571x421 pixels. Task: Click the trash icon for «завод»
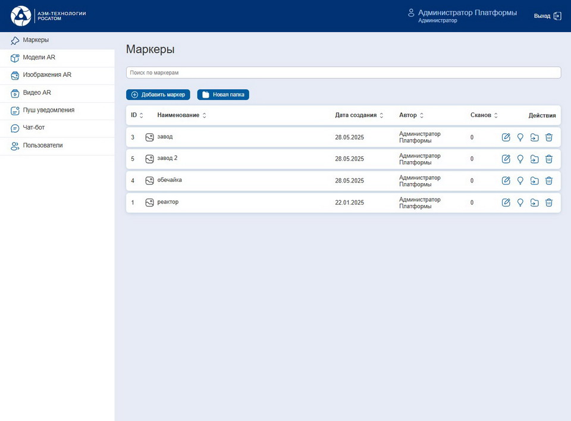point(549,137)
